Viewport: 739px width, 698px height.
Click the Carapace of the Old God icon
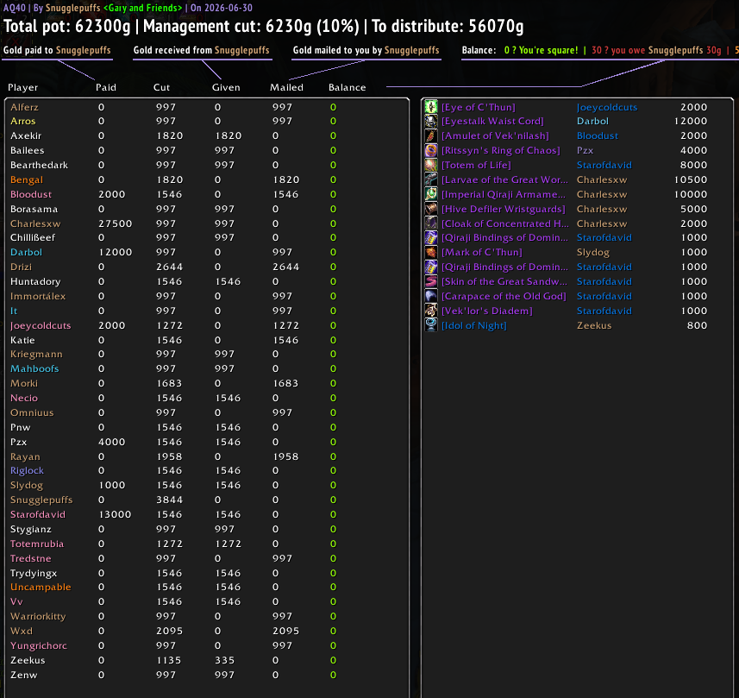(431, 296)
